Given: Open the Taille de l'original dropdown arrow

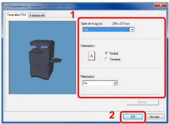Looking at the screenshot, I should point(132,30).
